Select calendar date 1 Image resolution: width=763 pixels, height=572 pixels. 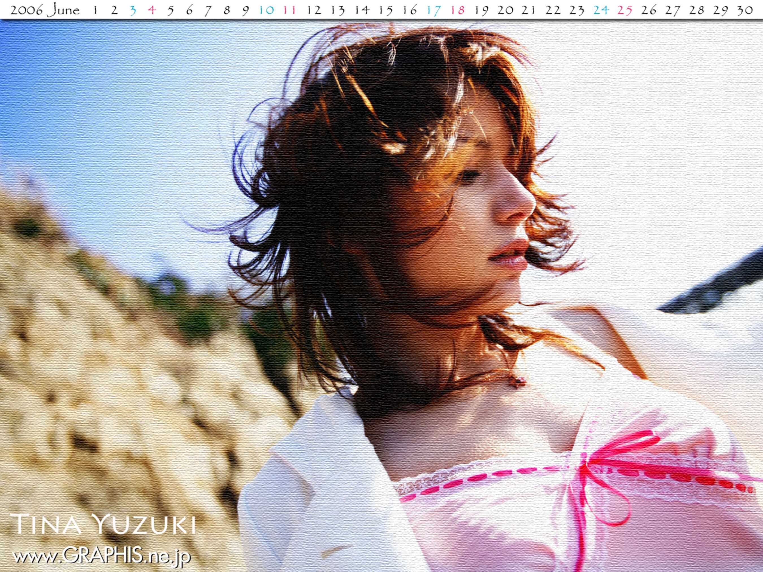pos(95,10)
